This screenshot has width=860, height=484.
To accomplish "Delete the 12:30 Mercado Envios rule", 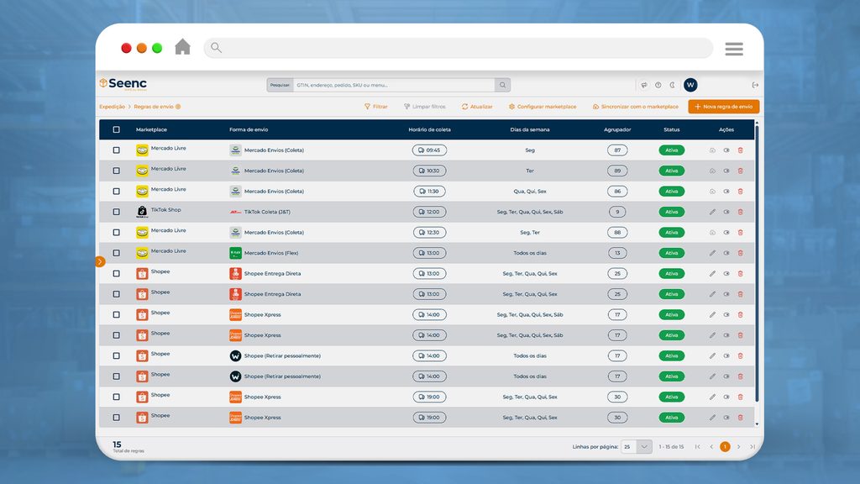I will 741,233.
